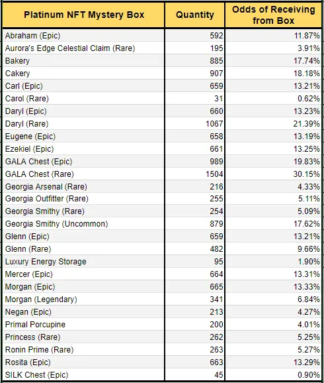Select the Bakery row name cell
324x383 pixels.
point(83,61)
